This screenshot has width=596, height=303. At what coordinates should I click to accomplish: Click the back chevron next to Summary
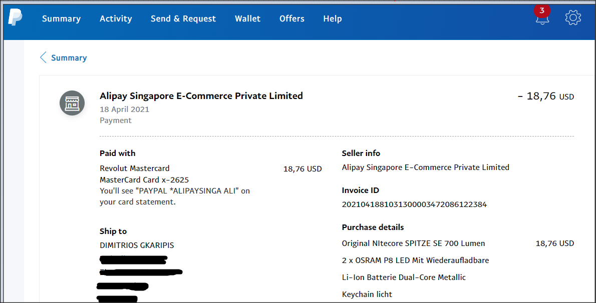coord(43,57)
